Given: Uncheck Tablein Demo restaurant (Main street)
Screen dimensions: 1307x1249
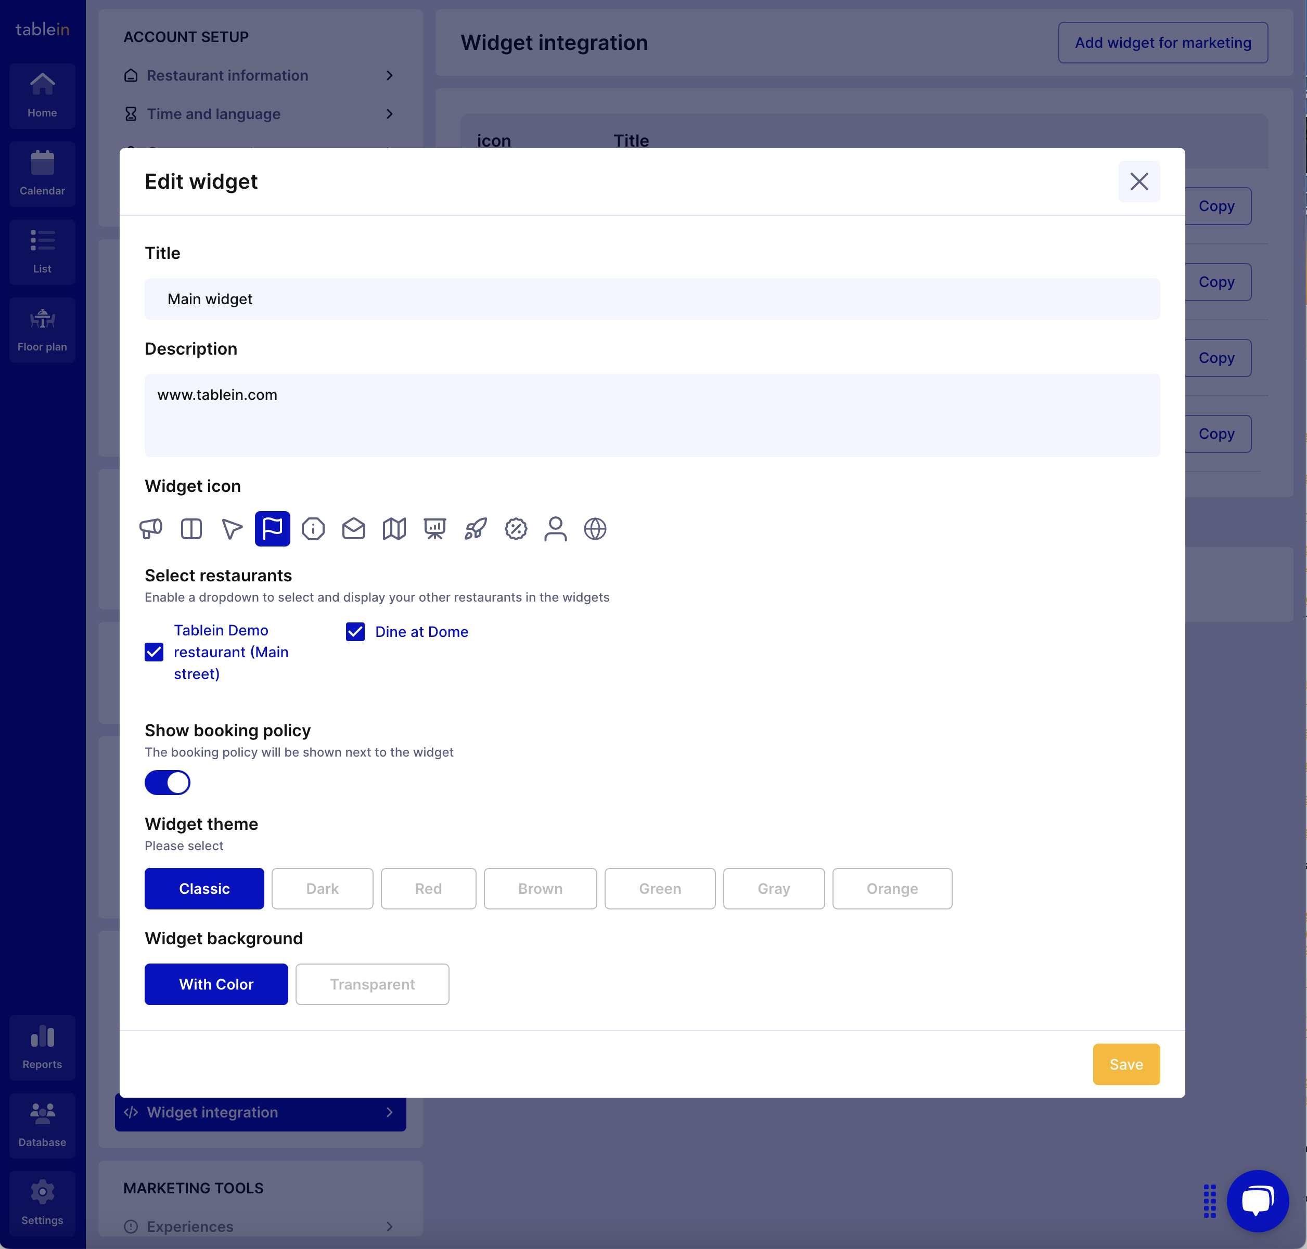Looking at the screenshot, I should [x=154, y=652].
